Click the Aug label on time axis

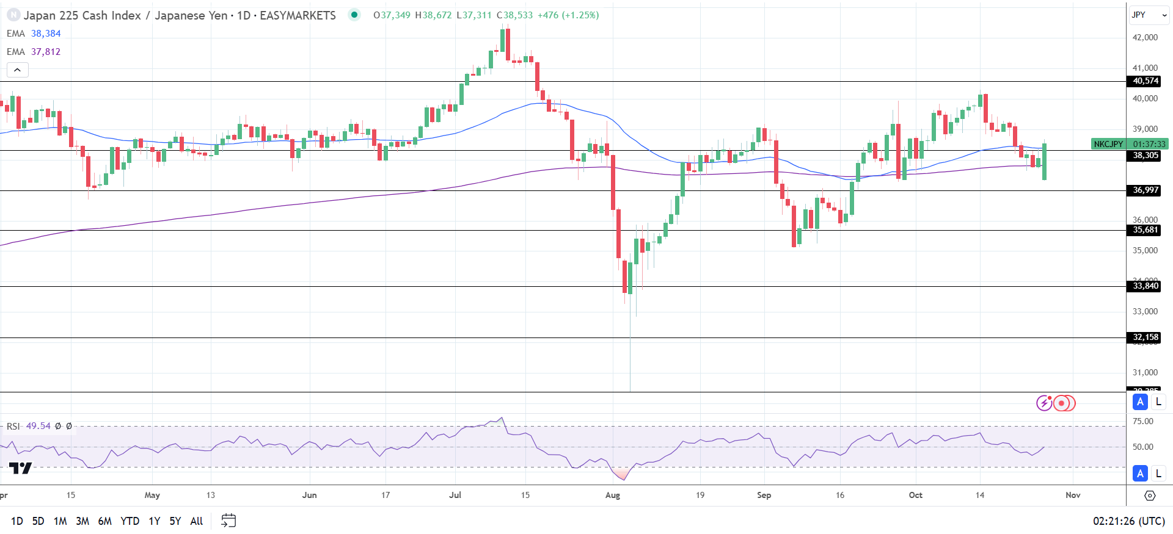tap(613, 495)
